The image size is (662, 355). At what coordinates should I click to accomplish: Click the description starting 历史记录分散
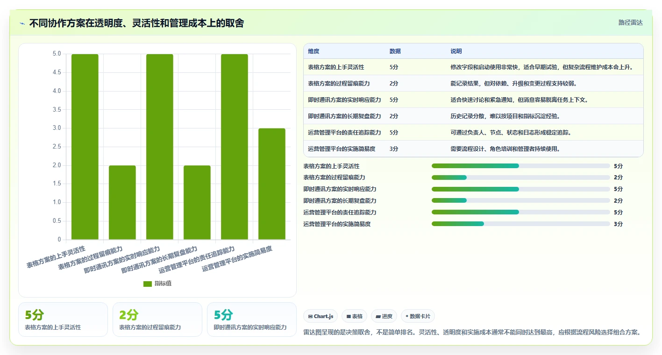505,116
